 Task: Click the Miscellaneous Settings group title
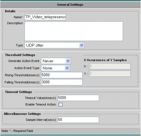click(22, 114)
